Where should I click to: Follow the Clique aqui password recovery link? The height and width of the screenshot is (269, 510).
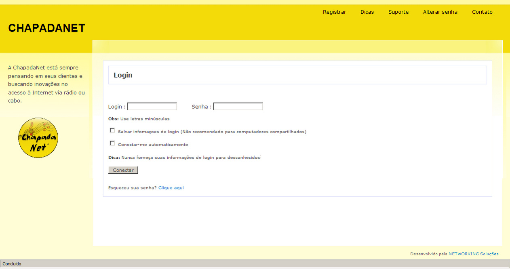point(171,188)
